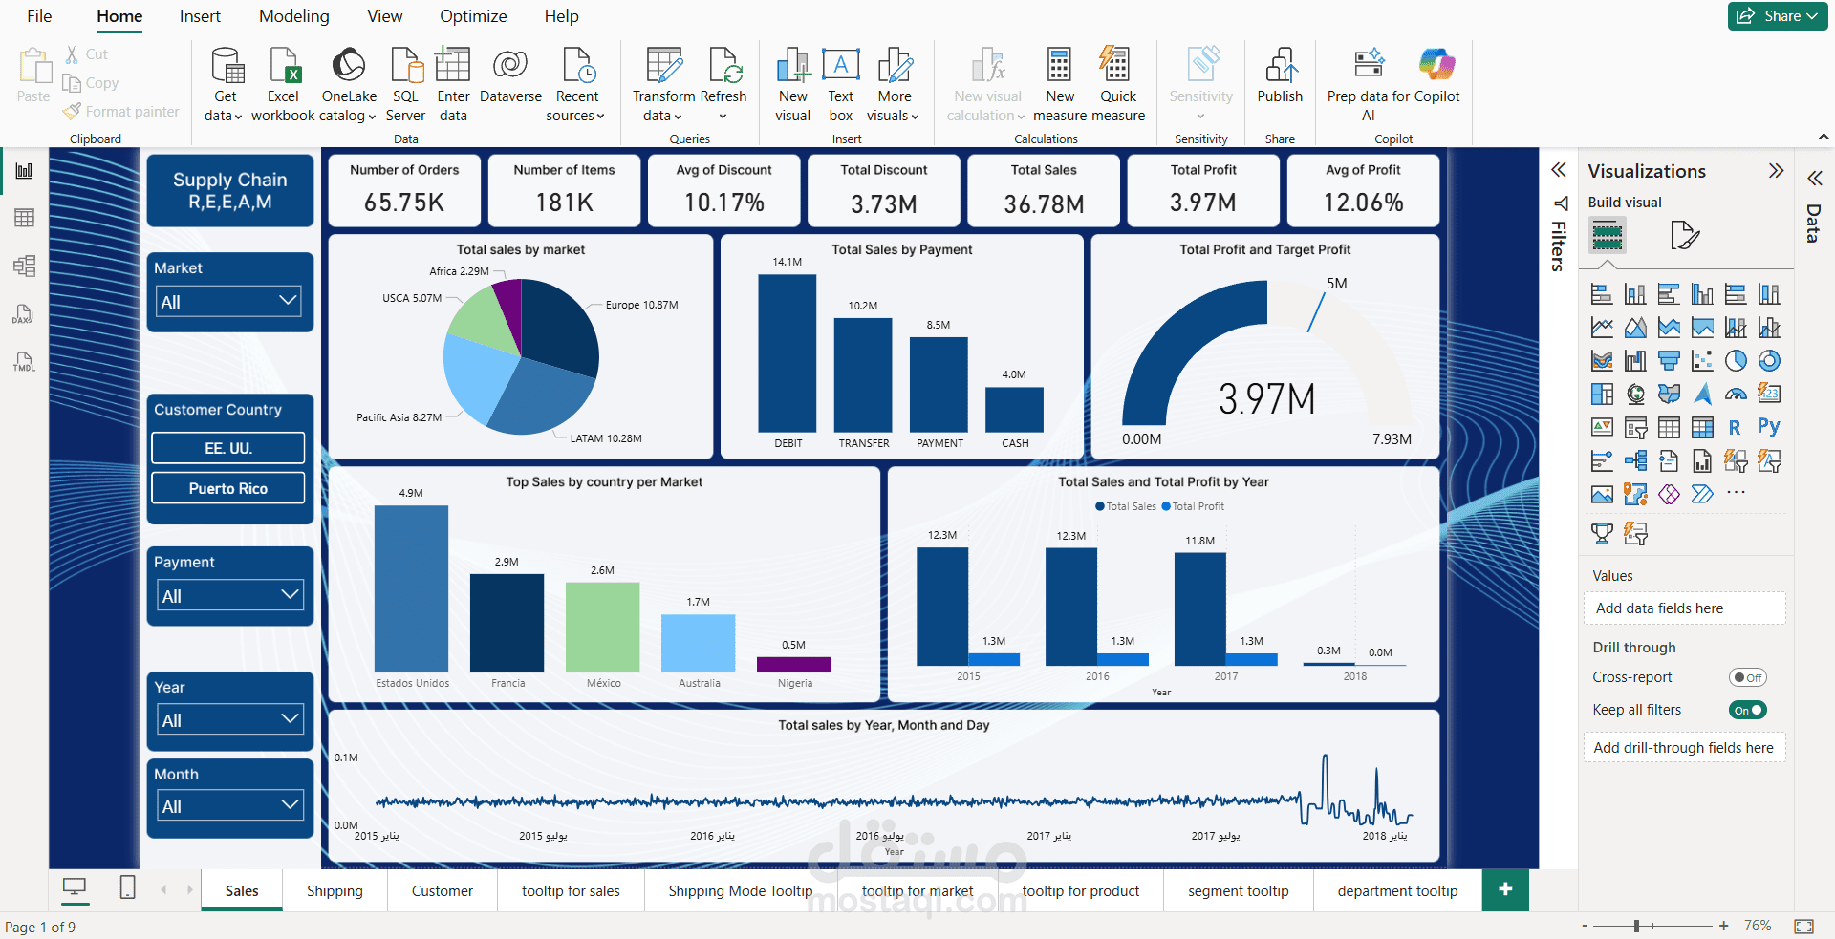Click the Share button
Viewport: 1835px width, 939px height.
pos(1778,16)
